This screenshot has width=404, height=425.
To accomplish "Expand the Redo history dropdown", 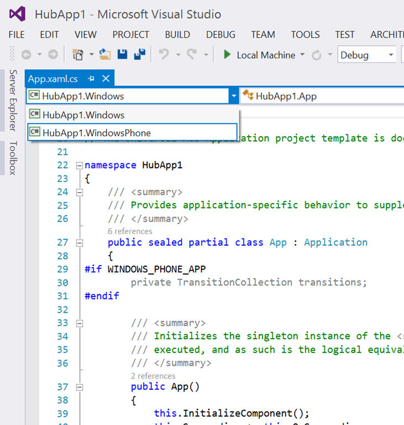I will (x=206, y=55).
